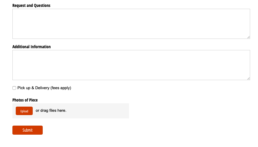Click the 'Additional Information' heading label

tap(31, 47)
